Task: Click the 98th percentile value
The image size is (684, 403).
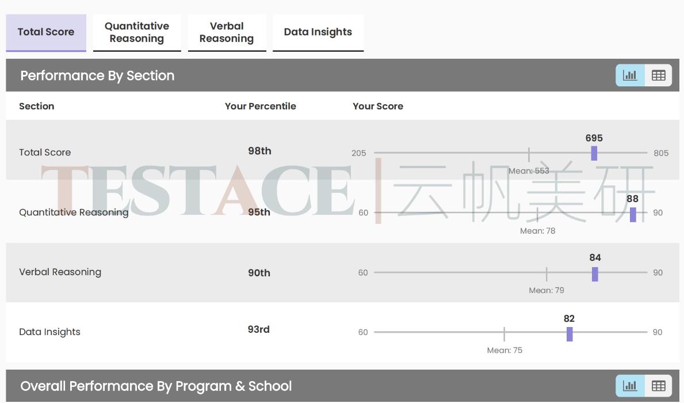Action: [259, 151]
